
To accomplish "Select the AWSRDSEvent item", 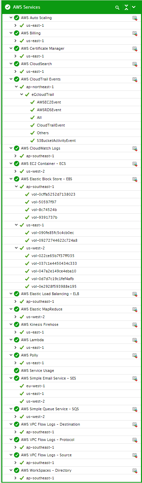I will [49, 110].
